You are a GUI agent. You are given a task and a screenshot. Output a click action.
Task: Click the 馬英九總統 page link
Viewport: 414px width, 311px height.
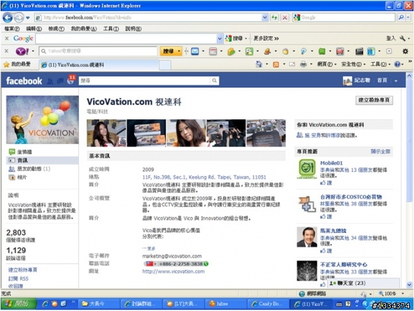(x=333, y=231)
